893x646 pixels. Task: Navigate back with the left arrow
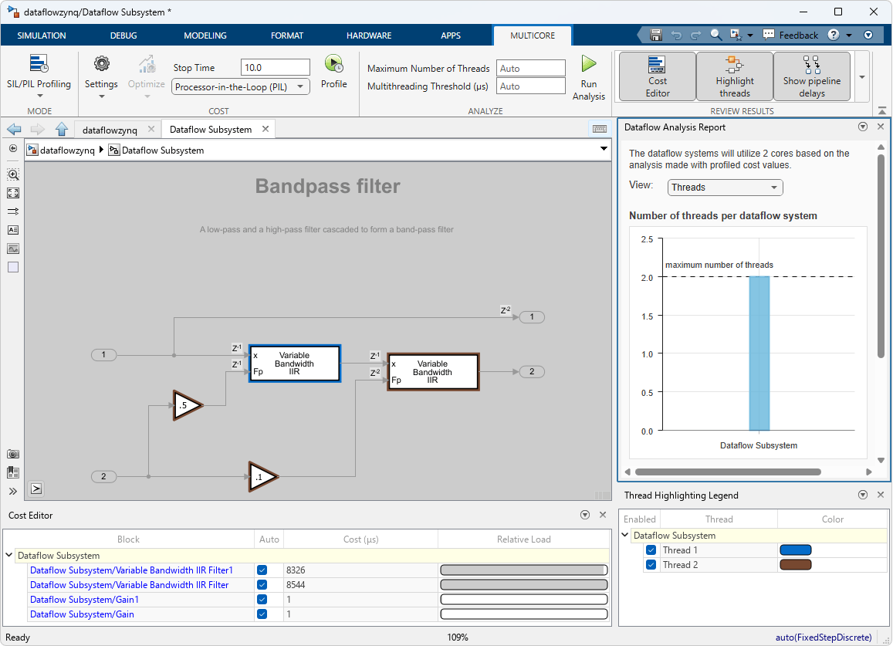click(x=14, y=130)
